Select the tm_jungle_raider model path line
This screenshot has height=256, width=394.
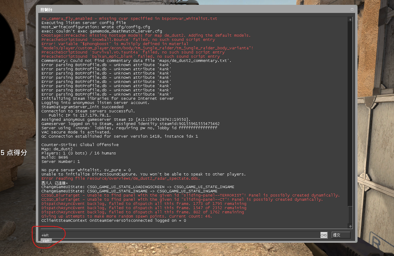pyautogui.click(x=147, y=48)
